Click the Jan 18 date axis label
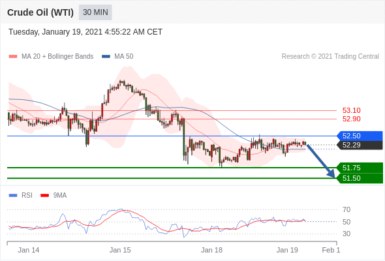Viewport: 385px width, 261px height. point(211,250)
